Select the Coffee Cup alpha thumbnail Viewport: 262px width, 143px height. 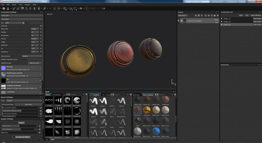[77, 111]
